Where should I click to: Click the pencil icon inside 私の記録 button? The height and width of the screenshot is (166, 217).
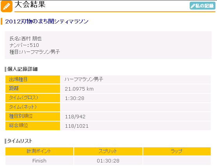(x=193, y=6)
